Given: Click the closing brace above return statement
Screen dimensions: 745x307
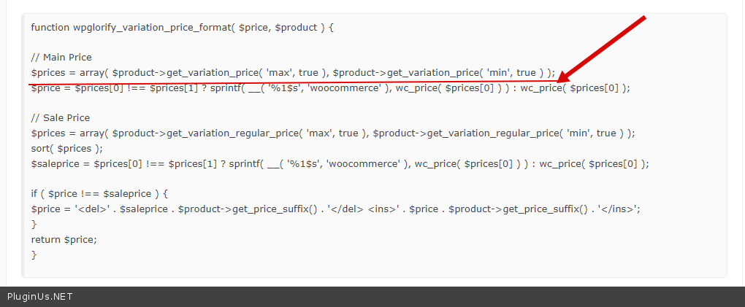Looking at the screenshot, I should pyautogui.click(x=34, y=224).
